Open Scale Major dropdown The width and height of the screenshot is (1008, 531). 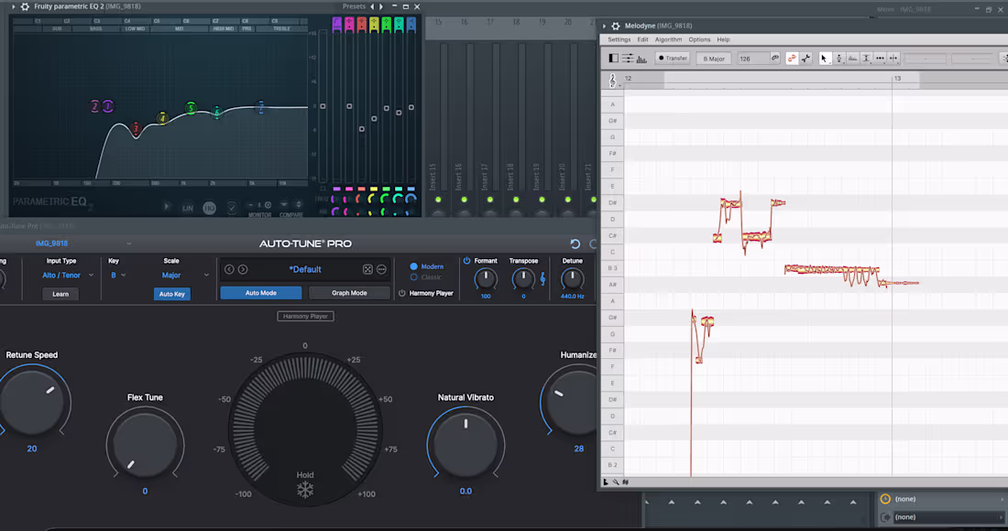[184, 276]
